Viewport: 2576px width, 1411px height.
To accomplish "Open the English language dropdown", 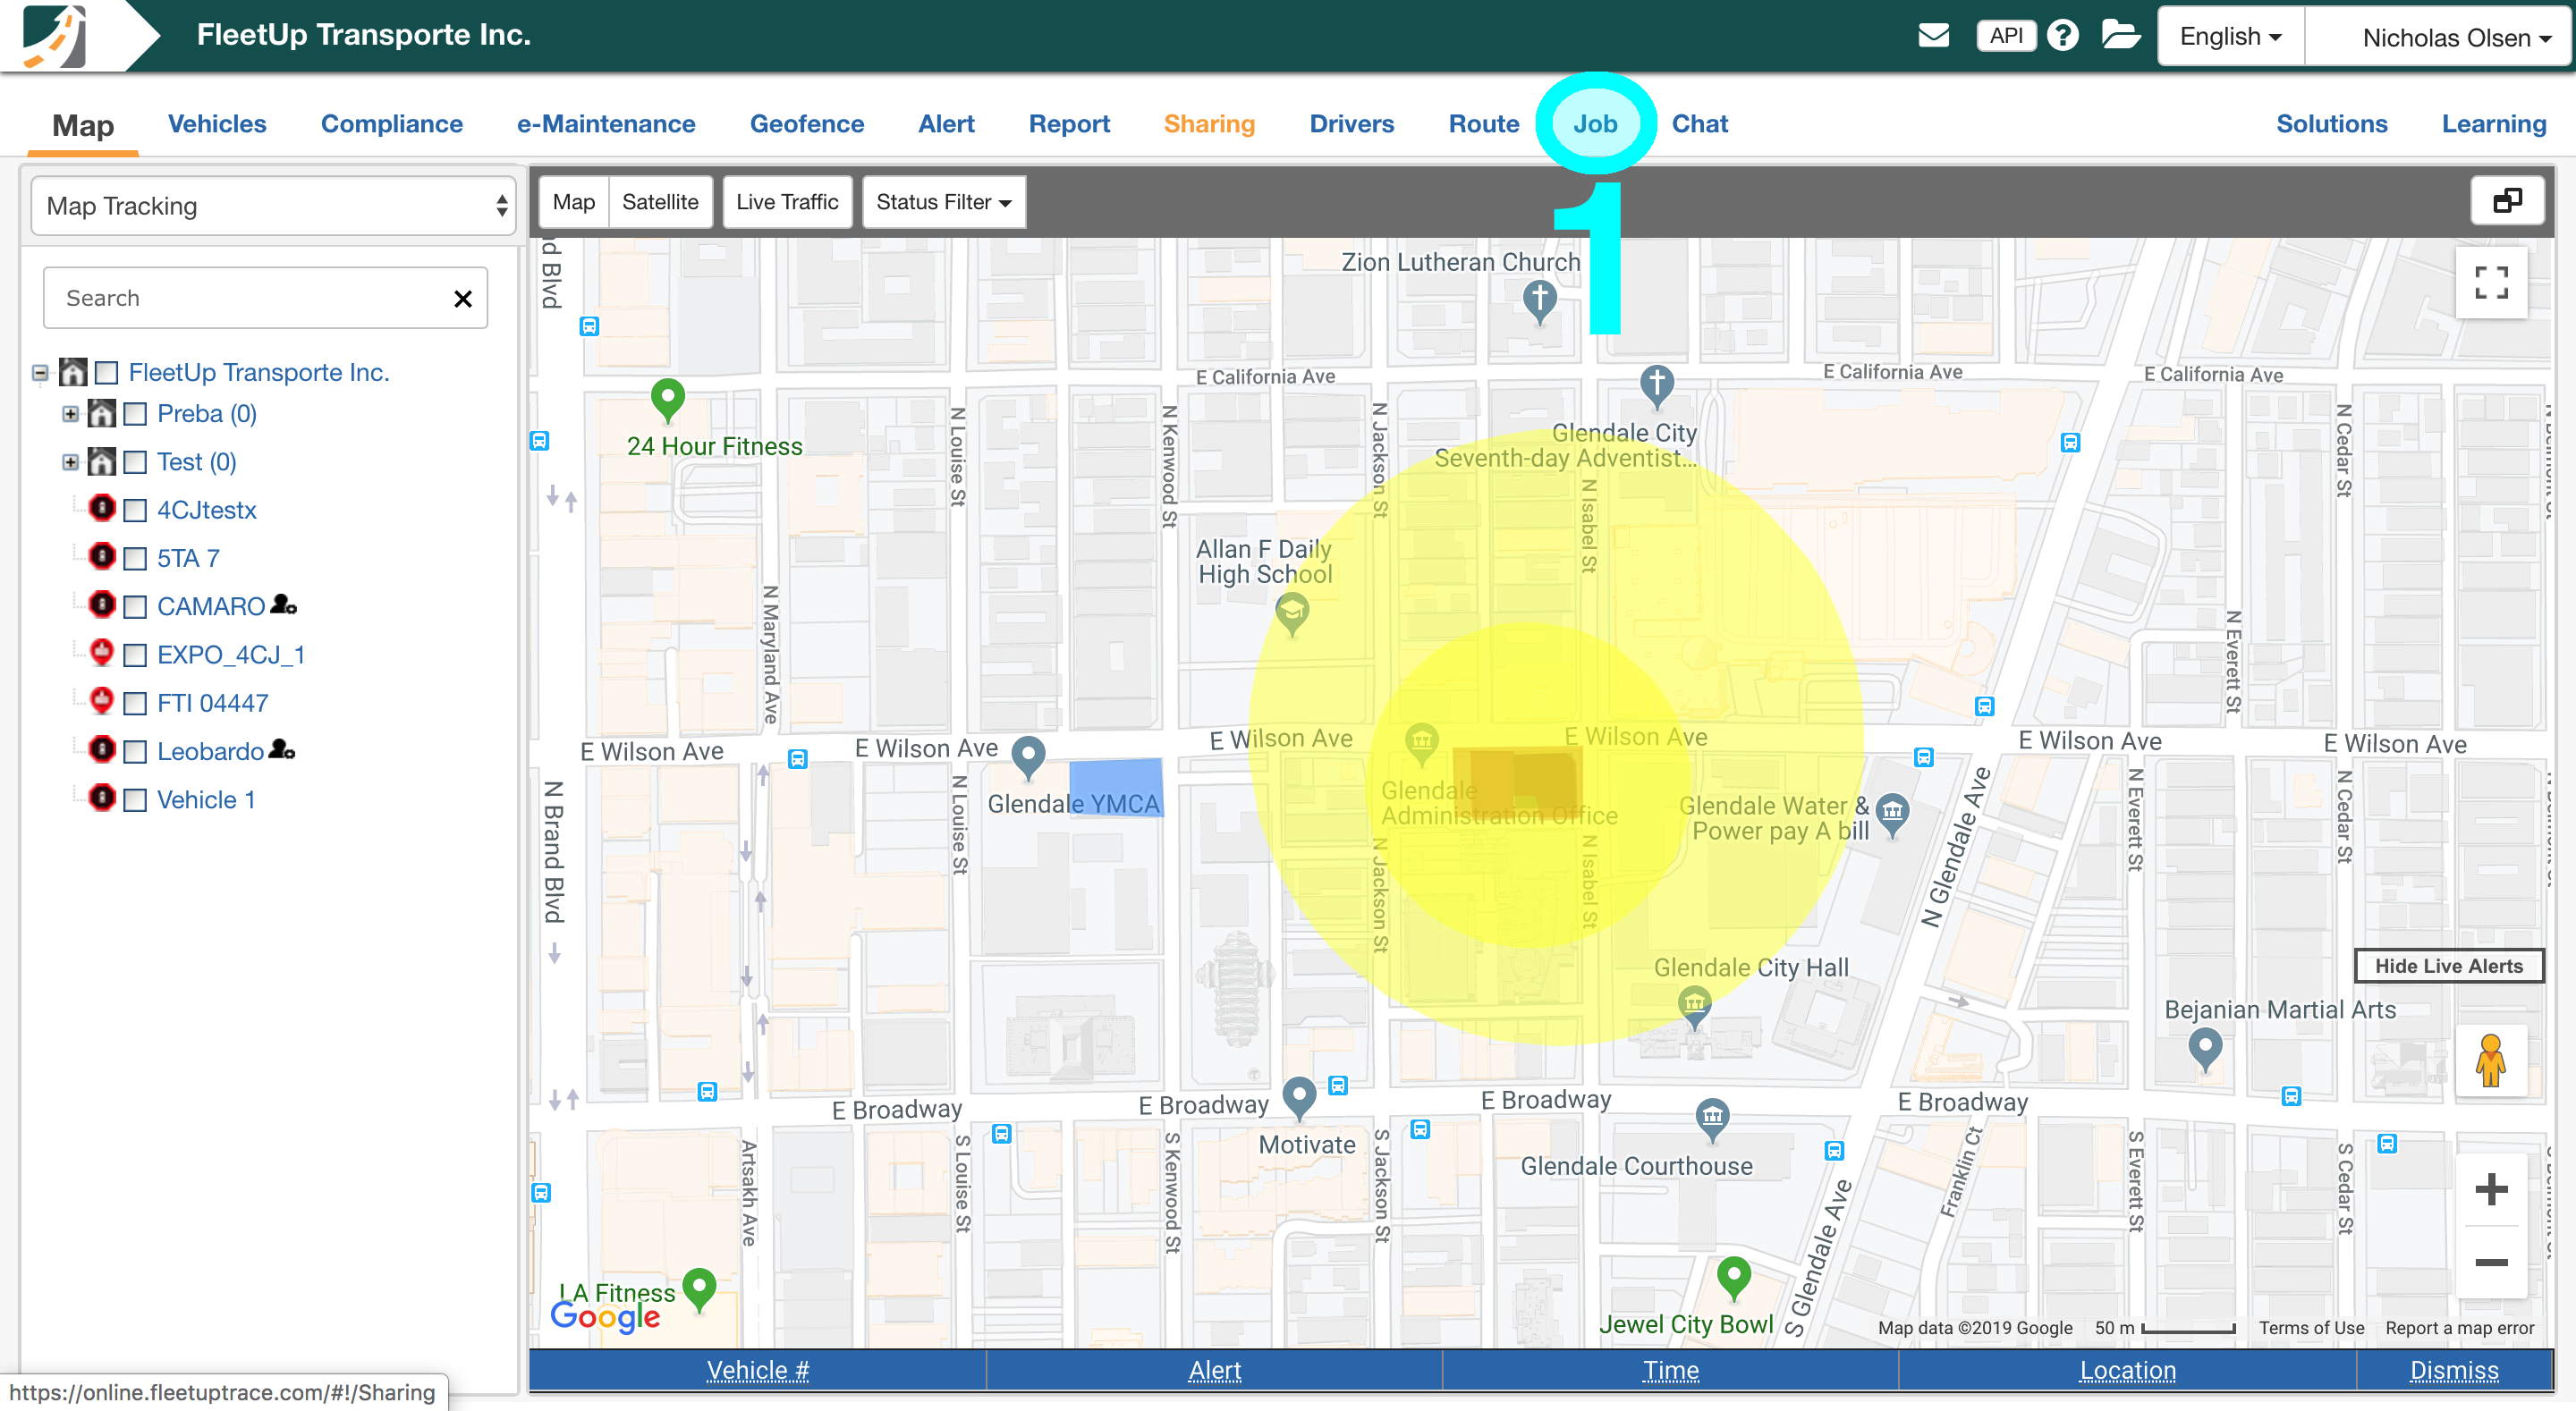I will (2230, 37).
